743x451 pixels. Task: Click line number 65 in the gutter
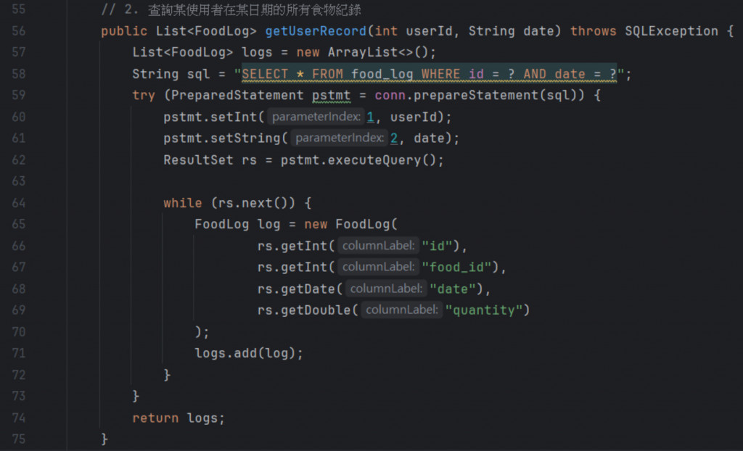[18, 224]
